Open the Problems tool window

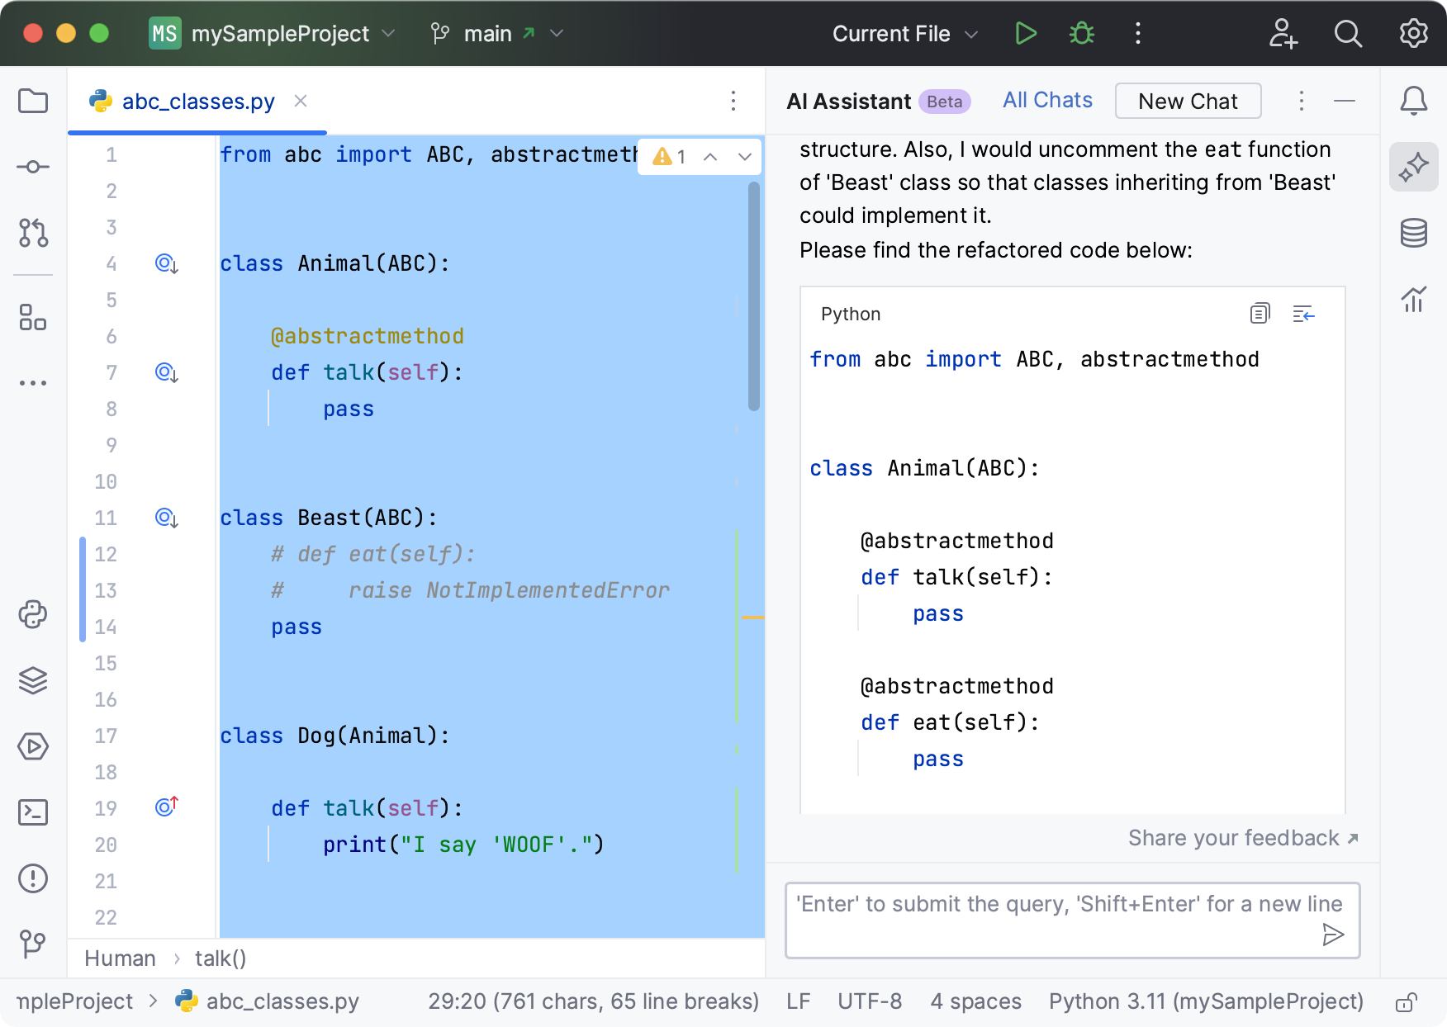(x=33, y=878)
